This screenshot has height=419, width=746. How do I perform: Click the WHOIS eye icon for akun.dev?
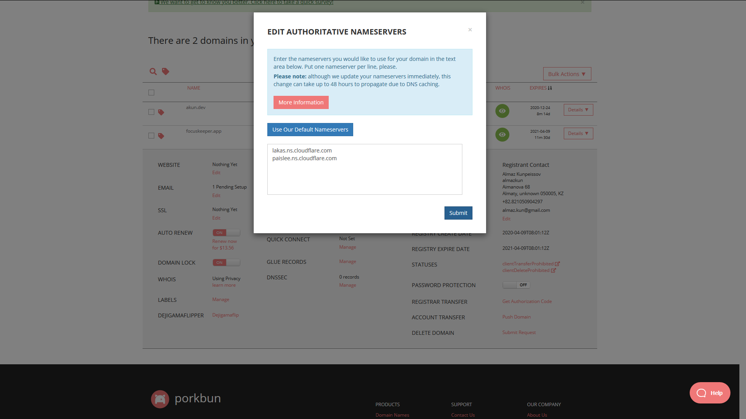click(x=502, y=111)
